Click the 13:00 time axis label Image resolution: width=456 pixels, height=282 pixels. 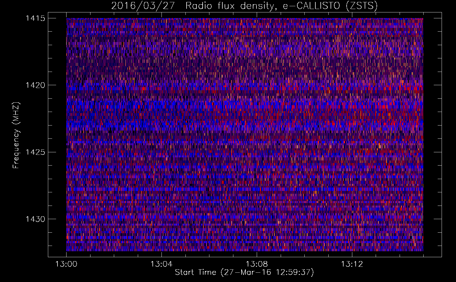[66, 264]
